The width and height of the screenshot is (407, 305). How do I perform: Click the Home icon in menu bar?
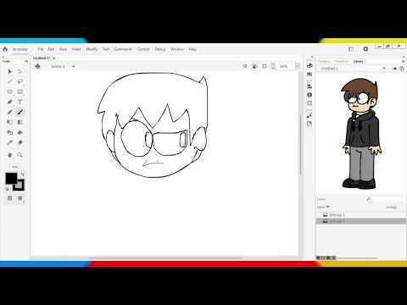click(x=5, y=49)
